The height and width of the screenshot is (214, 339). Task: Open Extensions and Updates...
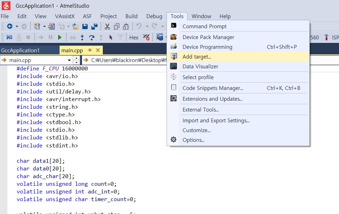(238, 99)
